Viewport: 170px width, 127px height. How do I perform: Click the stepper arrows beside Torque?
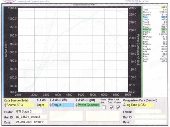coord(51,105)
